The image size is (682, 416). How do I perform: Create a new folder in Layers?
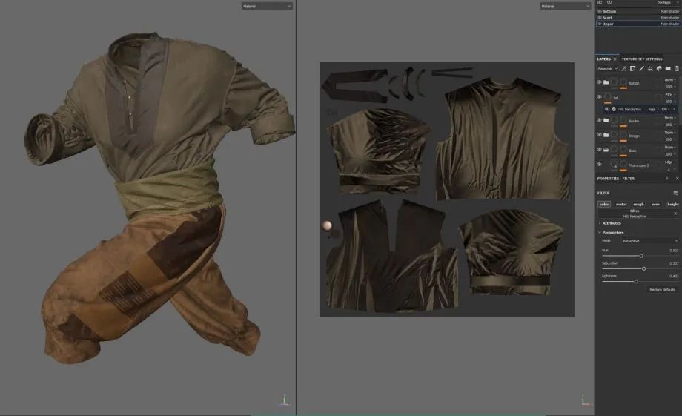tap(668, 69)
